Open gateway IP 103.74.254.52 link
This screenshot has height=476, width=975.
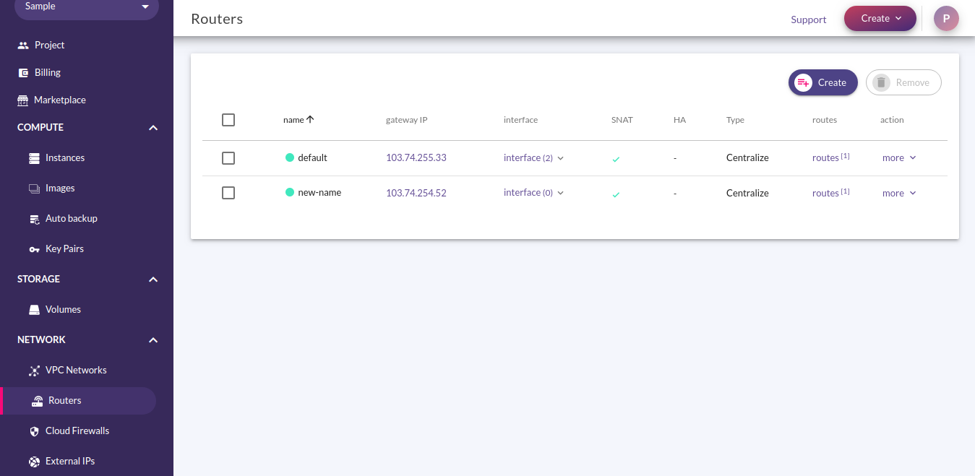point(416,193)
